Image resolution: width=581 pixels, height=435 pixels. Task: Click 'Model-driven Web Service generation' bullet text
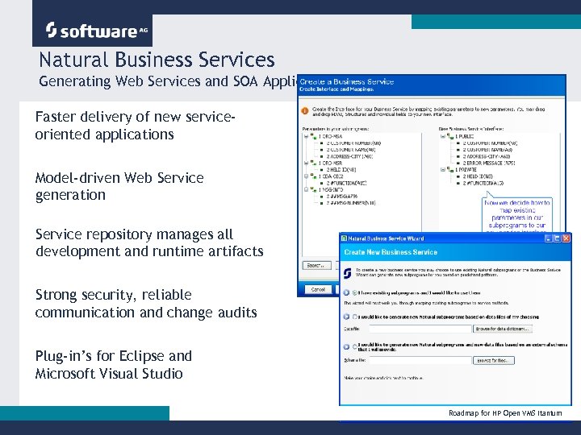[119, 186]
